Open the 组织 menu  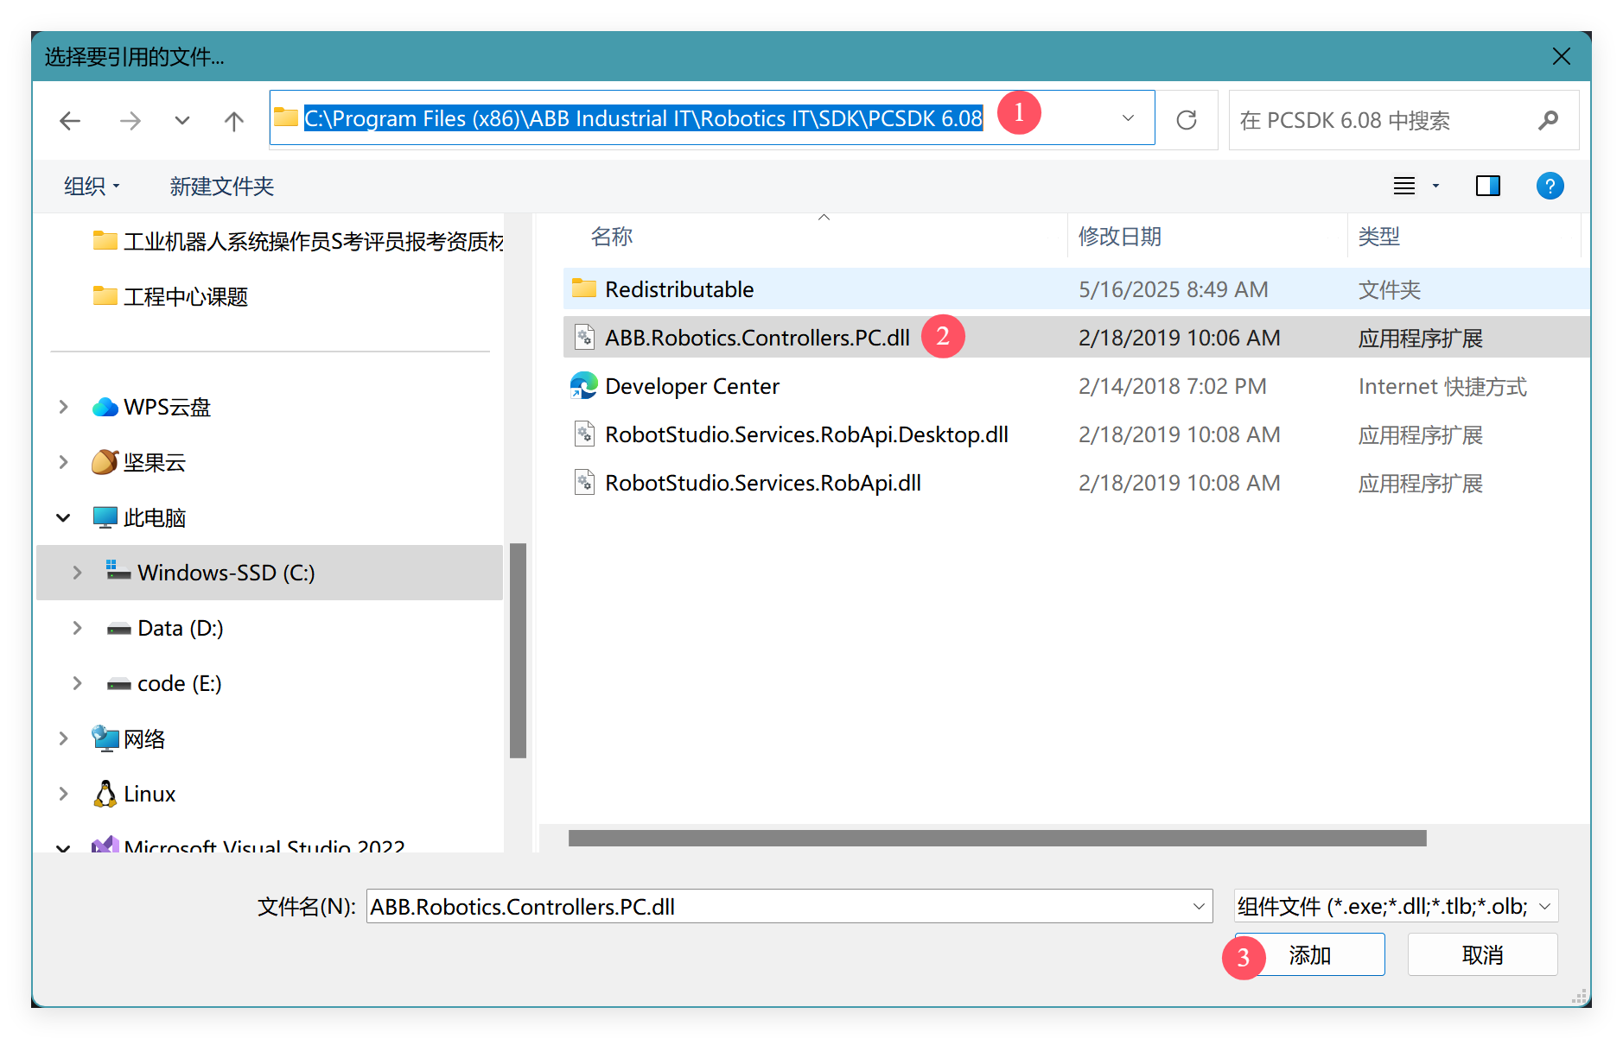(92, 187)
